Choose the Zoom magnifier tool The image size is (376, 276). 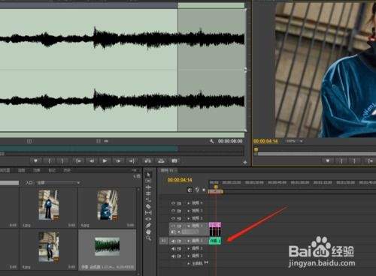click(x=148, y=238)
